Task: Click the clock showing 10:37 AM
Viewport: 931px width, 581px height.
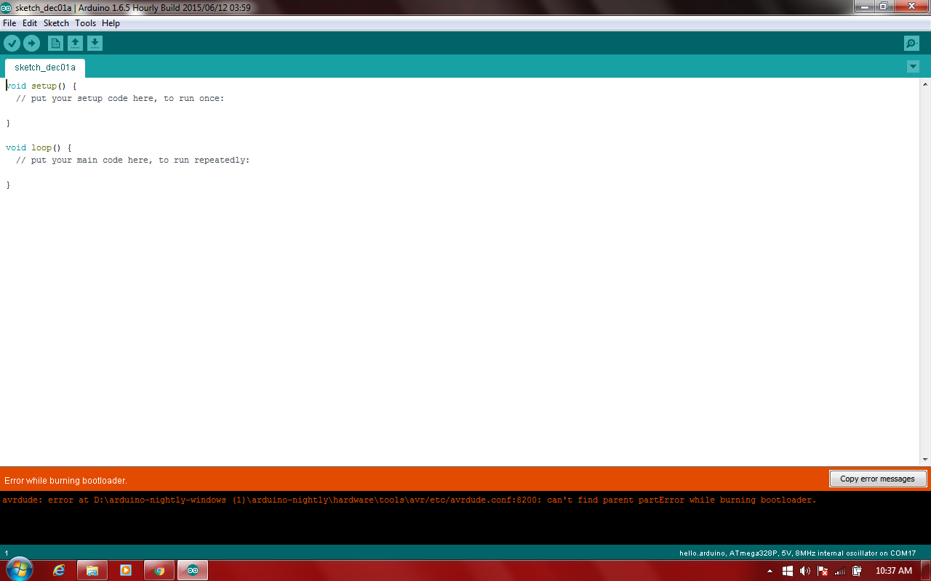Action: click(x=894, y=571)
